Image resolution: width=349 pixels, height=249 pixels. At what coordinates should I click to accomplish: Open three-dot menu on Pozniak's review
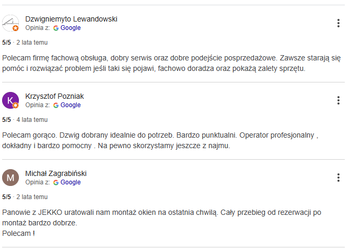click(x=338, y=100)
